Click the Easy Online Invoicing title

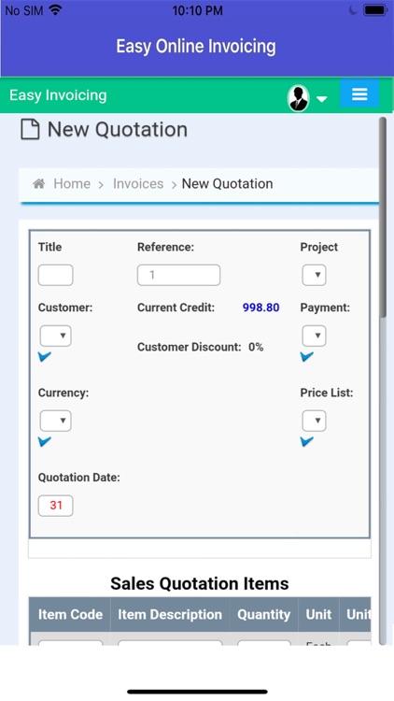[196, 47]
